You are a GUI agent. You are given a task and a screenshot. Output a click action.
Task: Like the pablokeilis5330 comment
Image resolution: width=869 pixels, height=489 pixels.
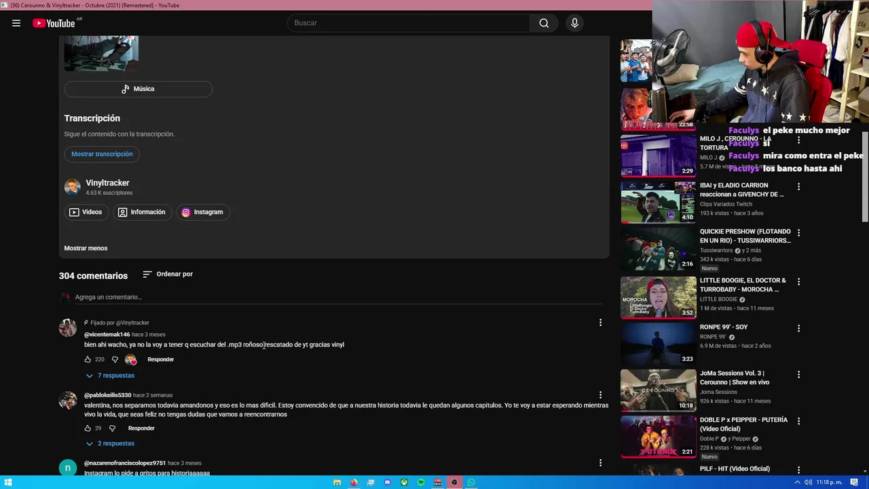coord(88,429)
